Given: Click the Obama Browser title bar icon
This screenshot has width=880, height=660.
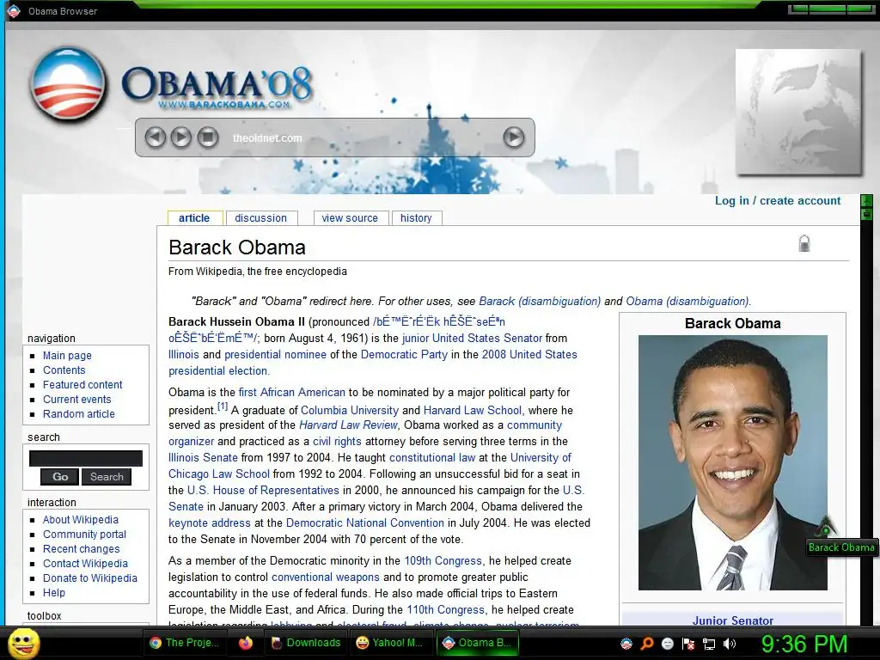Looking at the screenshot, I should tap(14, 10).
